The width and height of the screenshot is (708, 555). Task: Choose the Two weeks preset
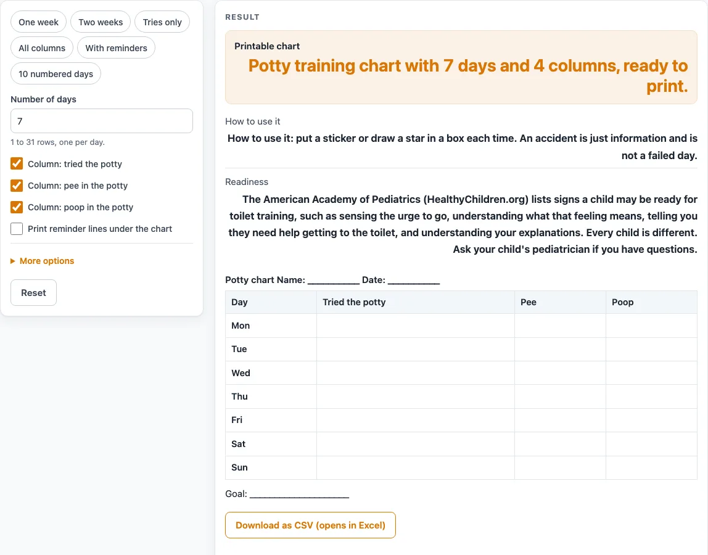(x=101, y=22)
